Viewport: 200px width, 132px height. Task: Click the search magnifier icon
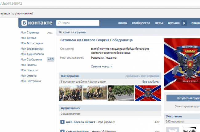59,23
